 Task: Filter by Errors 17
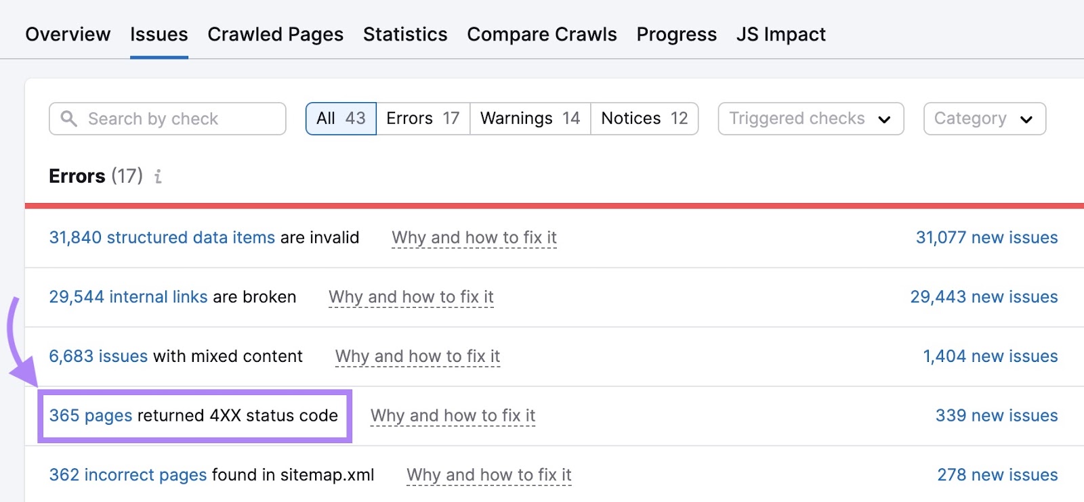[423, 118]
